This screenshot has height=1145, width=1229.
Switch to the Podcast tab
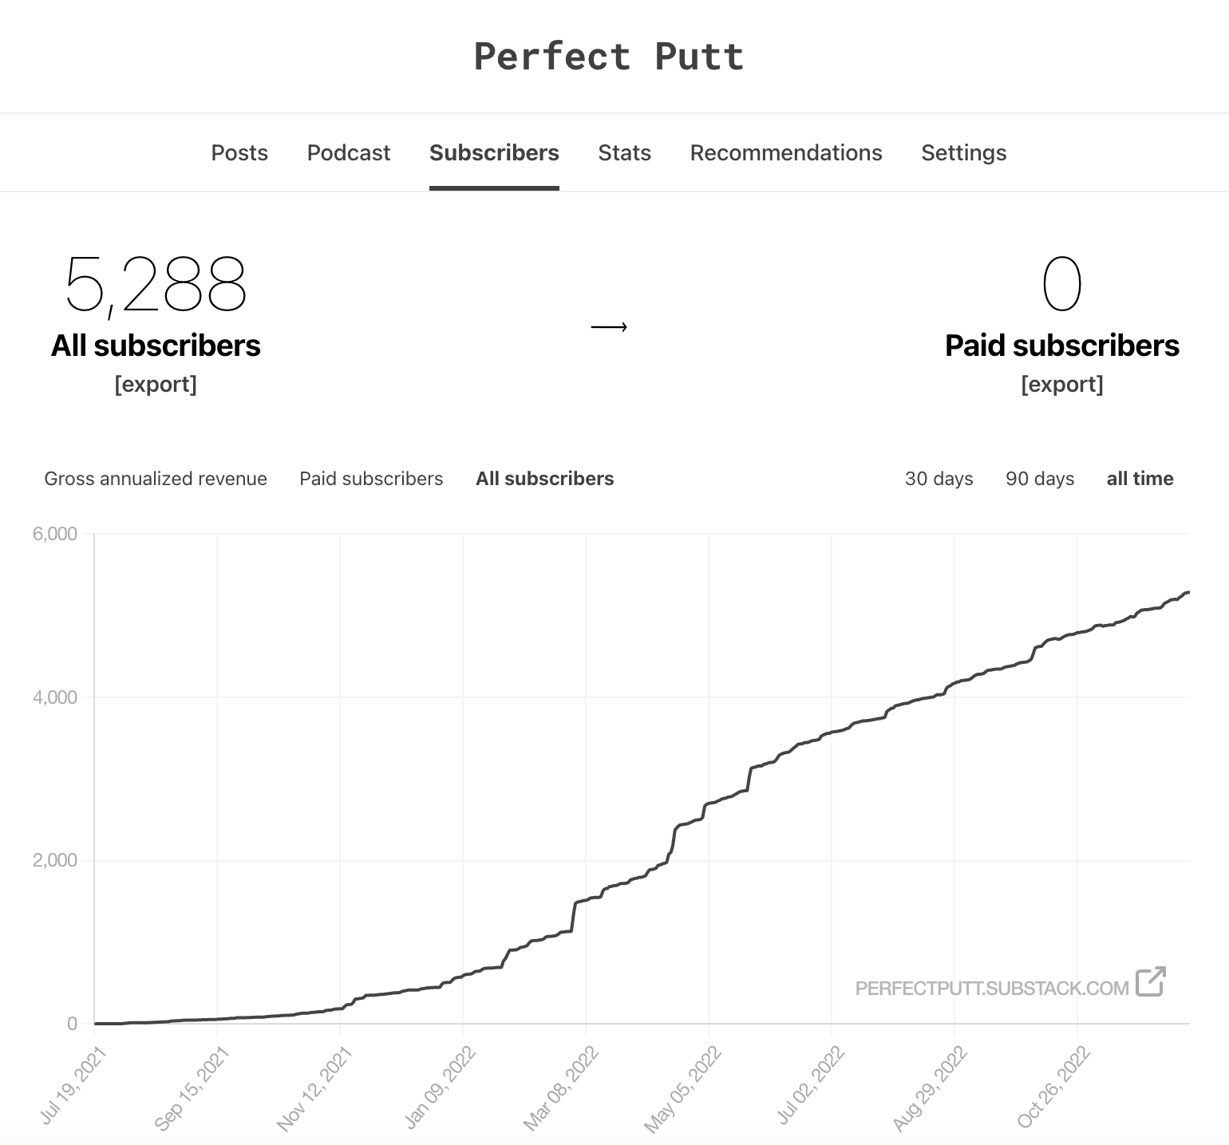pyautogui.click(x=349, y=152)
